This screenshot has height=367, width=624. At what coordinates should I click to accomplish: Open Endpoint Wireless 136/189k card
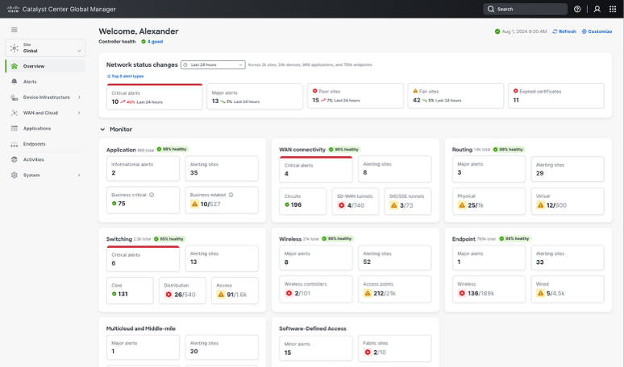(489, 289)
